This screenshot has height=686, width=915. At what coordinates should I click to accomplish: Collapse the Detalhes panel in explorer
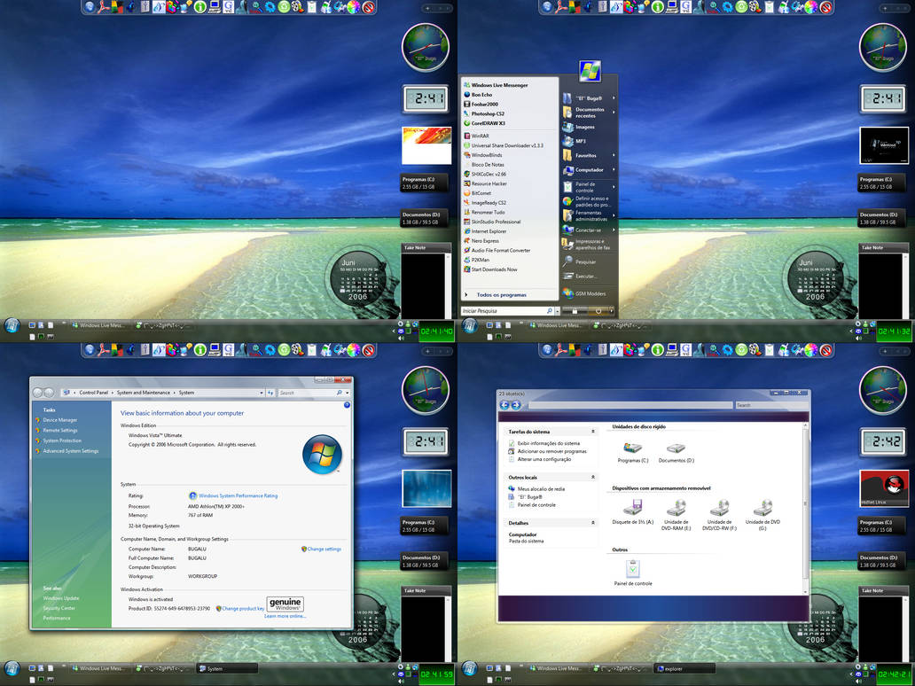click(593, 523)
